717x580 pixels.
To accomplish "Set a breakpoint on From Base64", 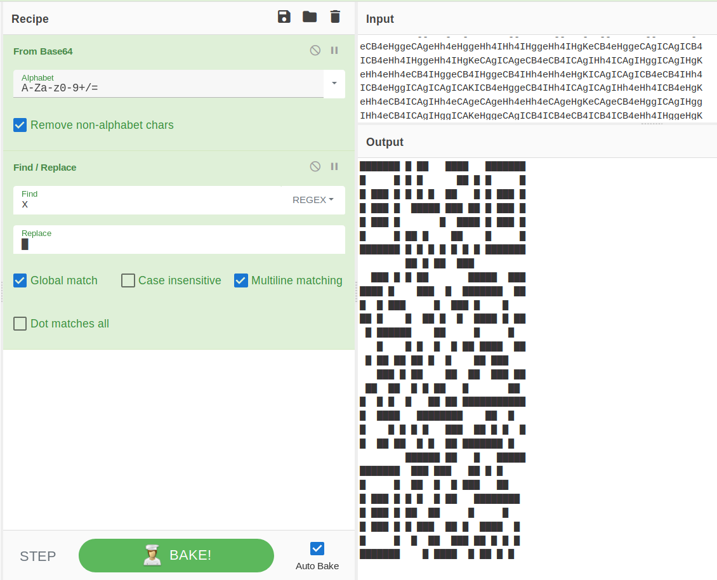I will point(334,51).
